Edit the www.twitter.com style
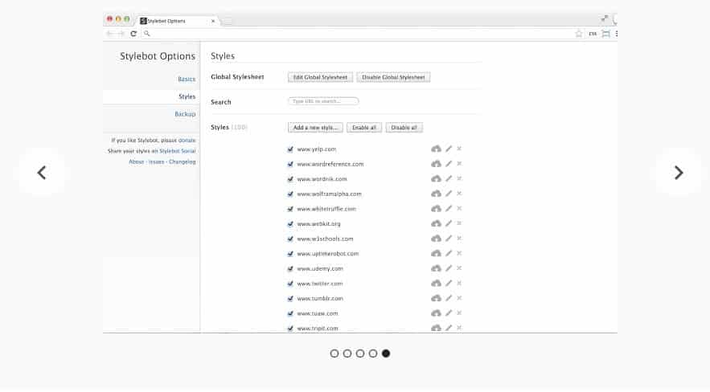 (x=449, y=283)
